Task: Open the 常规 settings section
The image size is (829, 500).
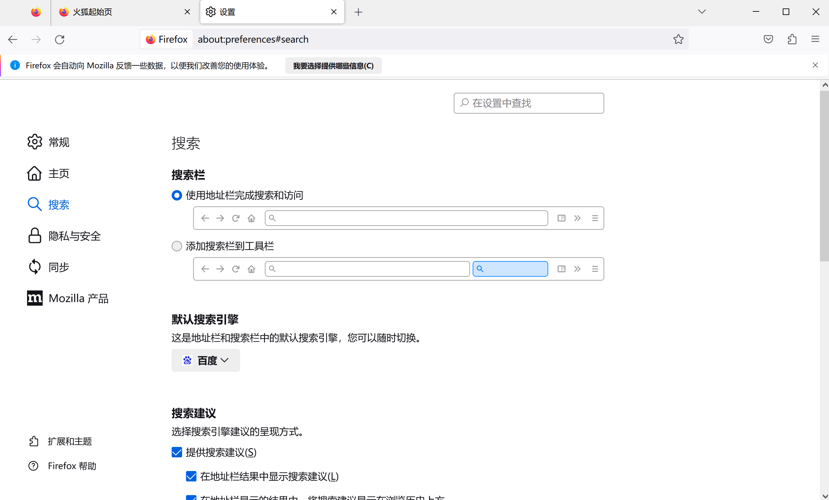Action: [x=59, y=142]
